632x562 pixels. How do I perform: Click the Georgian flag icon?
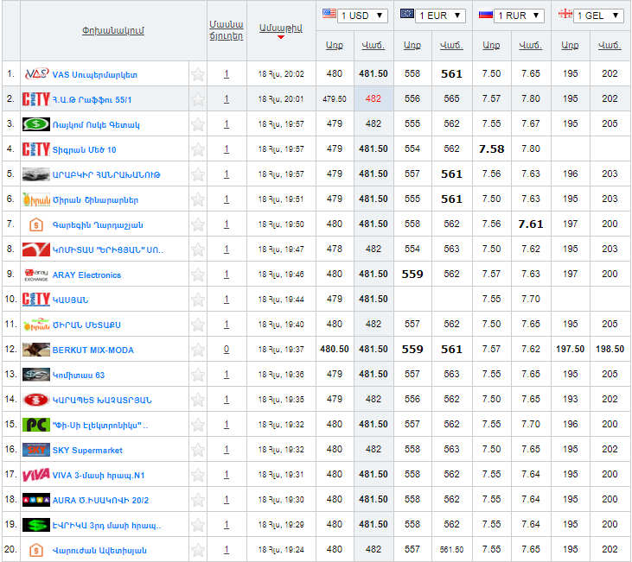pos(565,14)
